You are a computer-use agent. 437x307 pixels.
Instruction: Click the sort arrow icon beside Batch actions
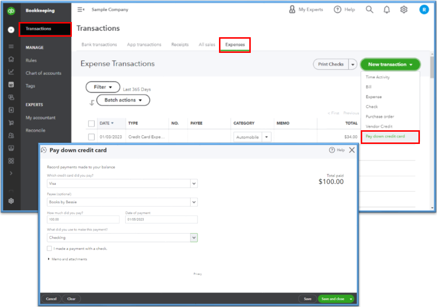[92, 103]
